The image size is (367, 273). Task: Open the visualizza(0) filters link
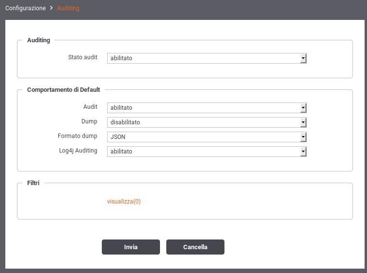click(124, 202)
